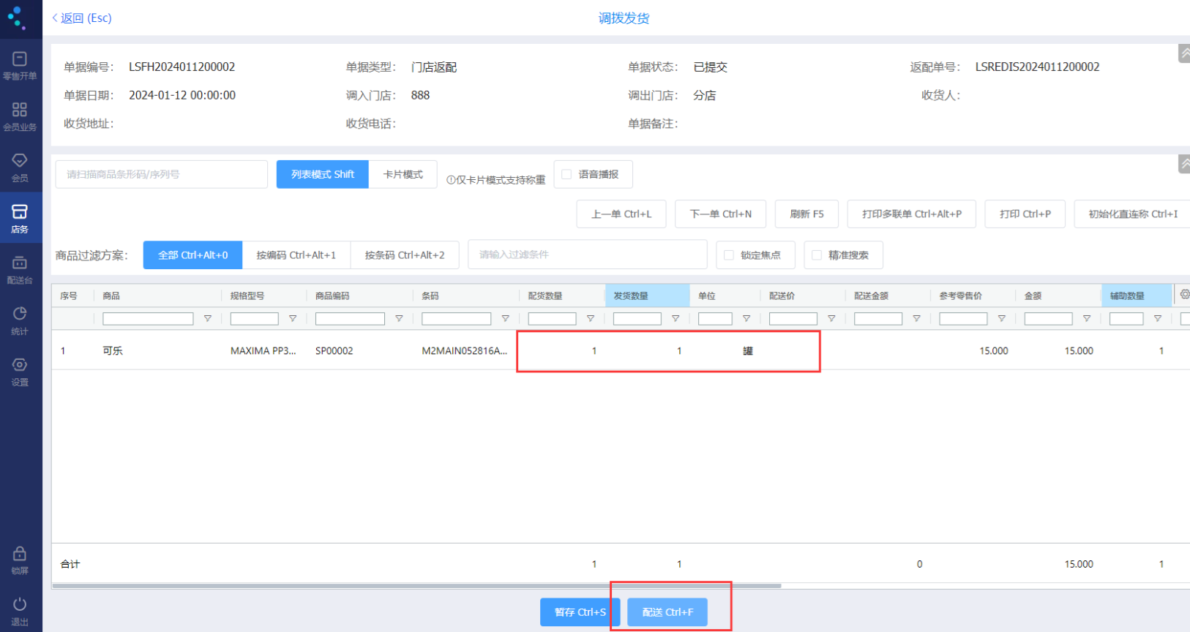Click filter funnel icon for 单位 column
Viewport: 1190px width, 632px height.
click(x=746, y=319)
